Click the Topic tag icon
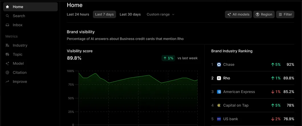The width and height of the screenshot is (302, 126). pyautogui.click(x=7, y=54)
